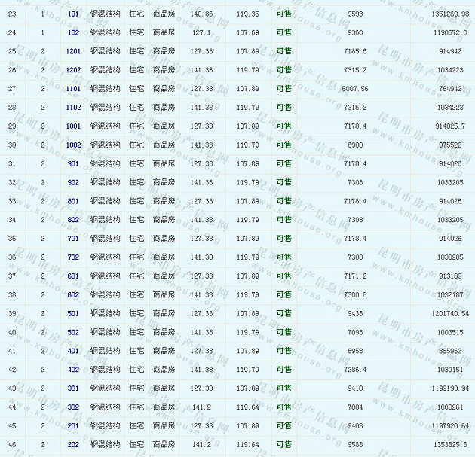Click room number 1201 link

pyautogui.click(x=73, y=52)
